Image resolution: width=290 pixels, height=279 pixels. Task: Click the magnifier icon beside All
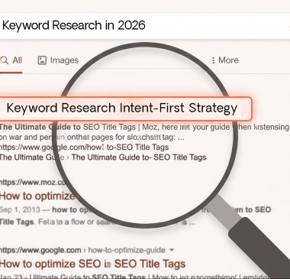click(x=5, y=60)
